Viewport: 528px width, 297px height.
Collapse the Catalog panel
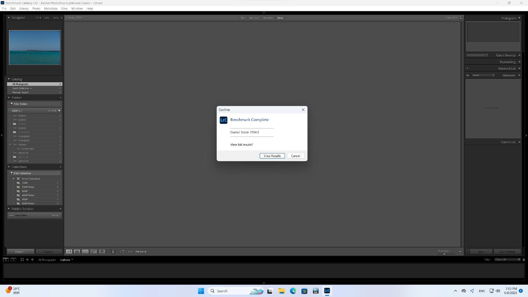coord(9,79)
